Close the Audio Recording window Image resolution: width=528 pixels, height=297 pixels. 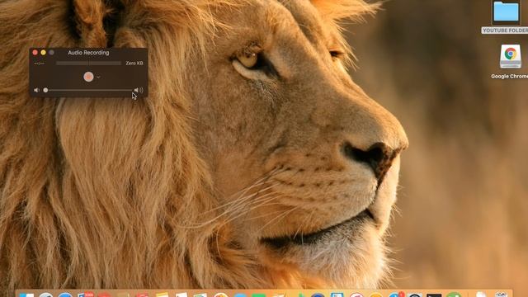click(35, 53)
